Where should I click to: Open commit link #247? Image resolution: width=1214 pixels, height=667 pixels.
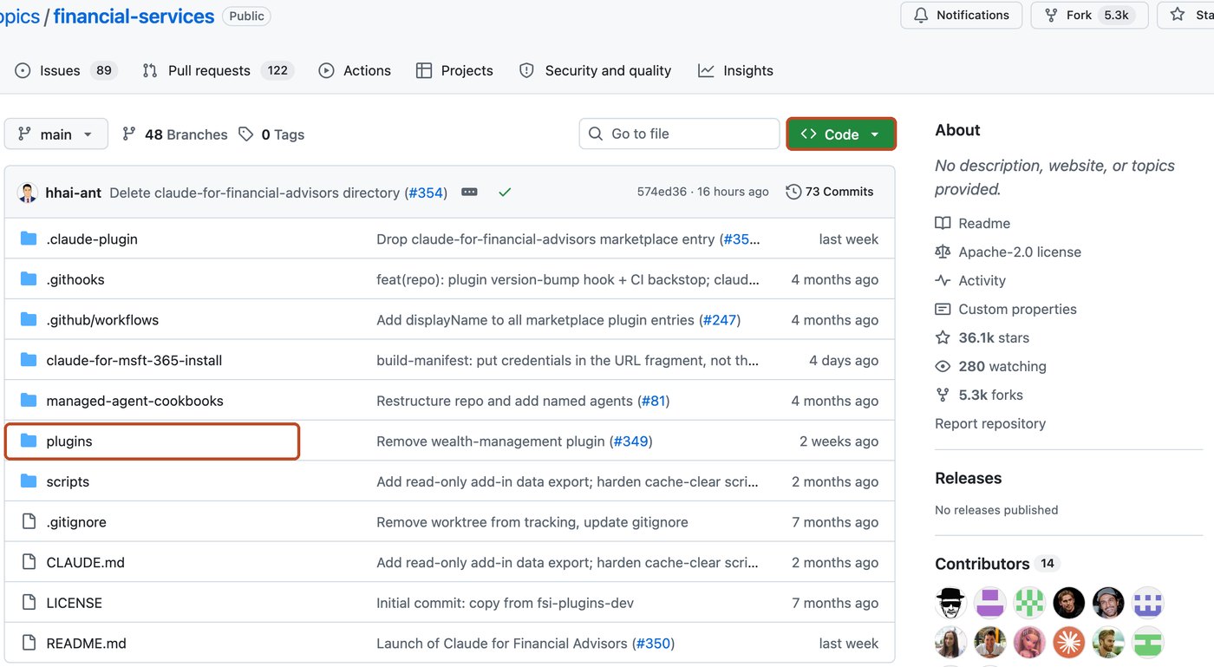[719, 320]
